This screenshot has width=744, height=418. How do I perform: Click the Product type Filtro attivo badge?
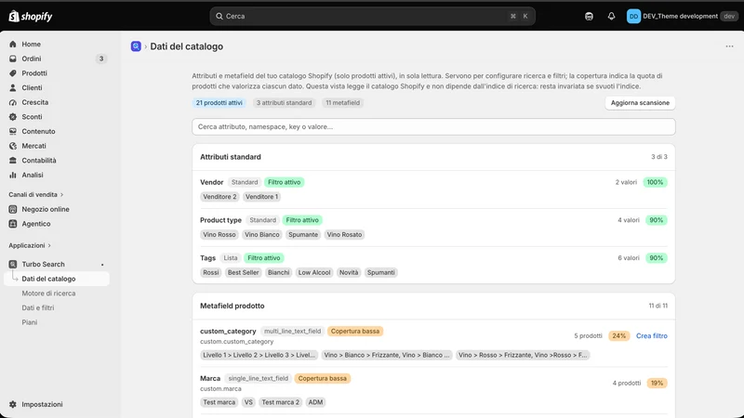[x=301, y=220]
